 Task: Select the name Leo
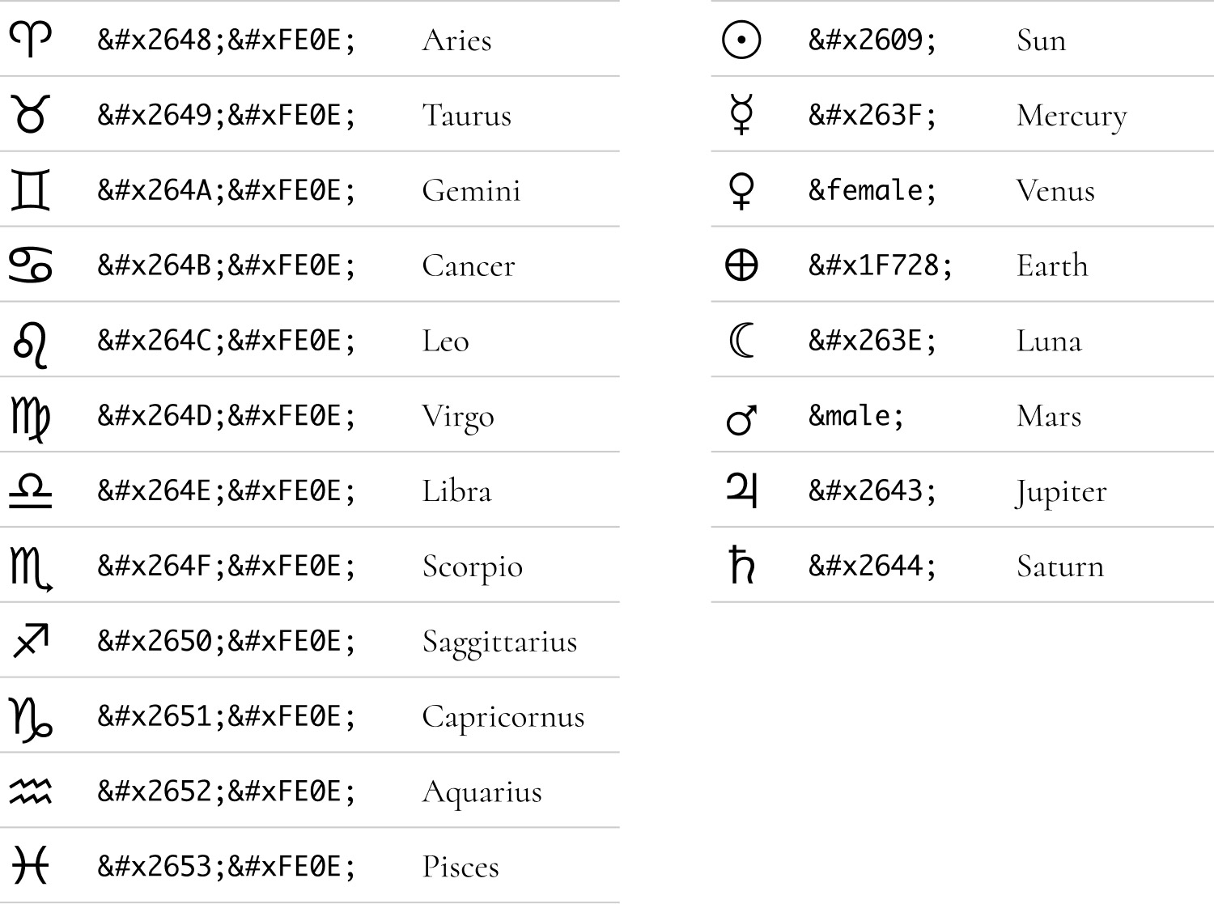[446, 342]
